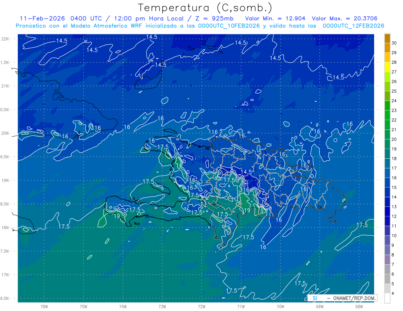Click the "17N" latitude axis label
This screenshot has width=403, height=311.
6,275
